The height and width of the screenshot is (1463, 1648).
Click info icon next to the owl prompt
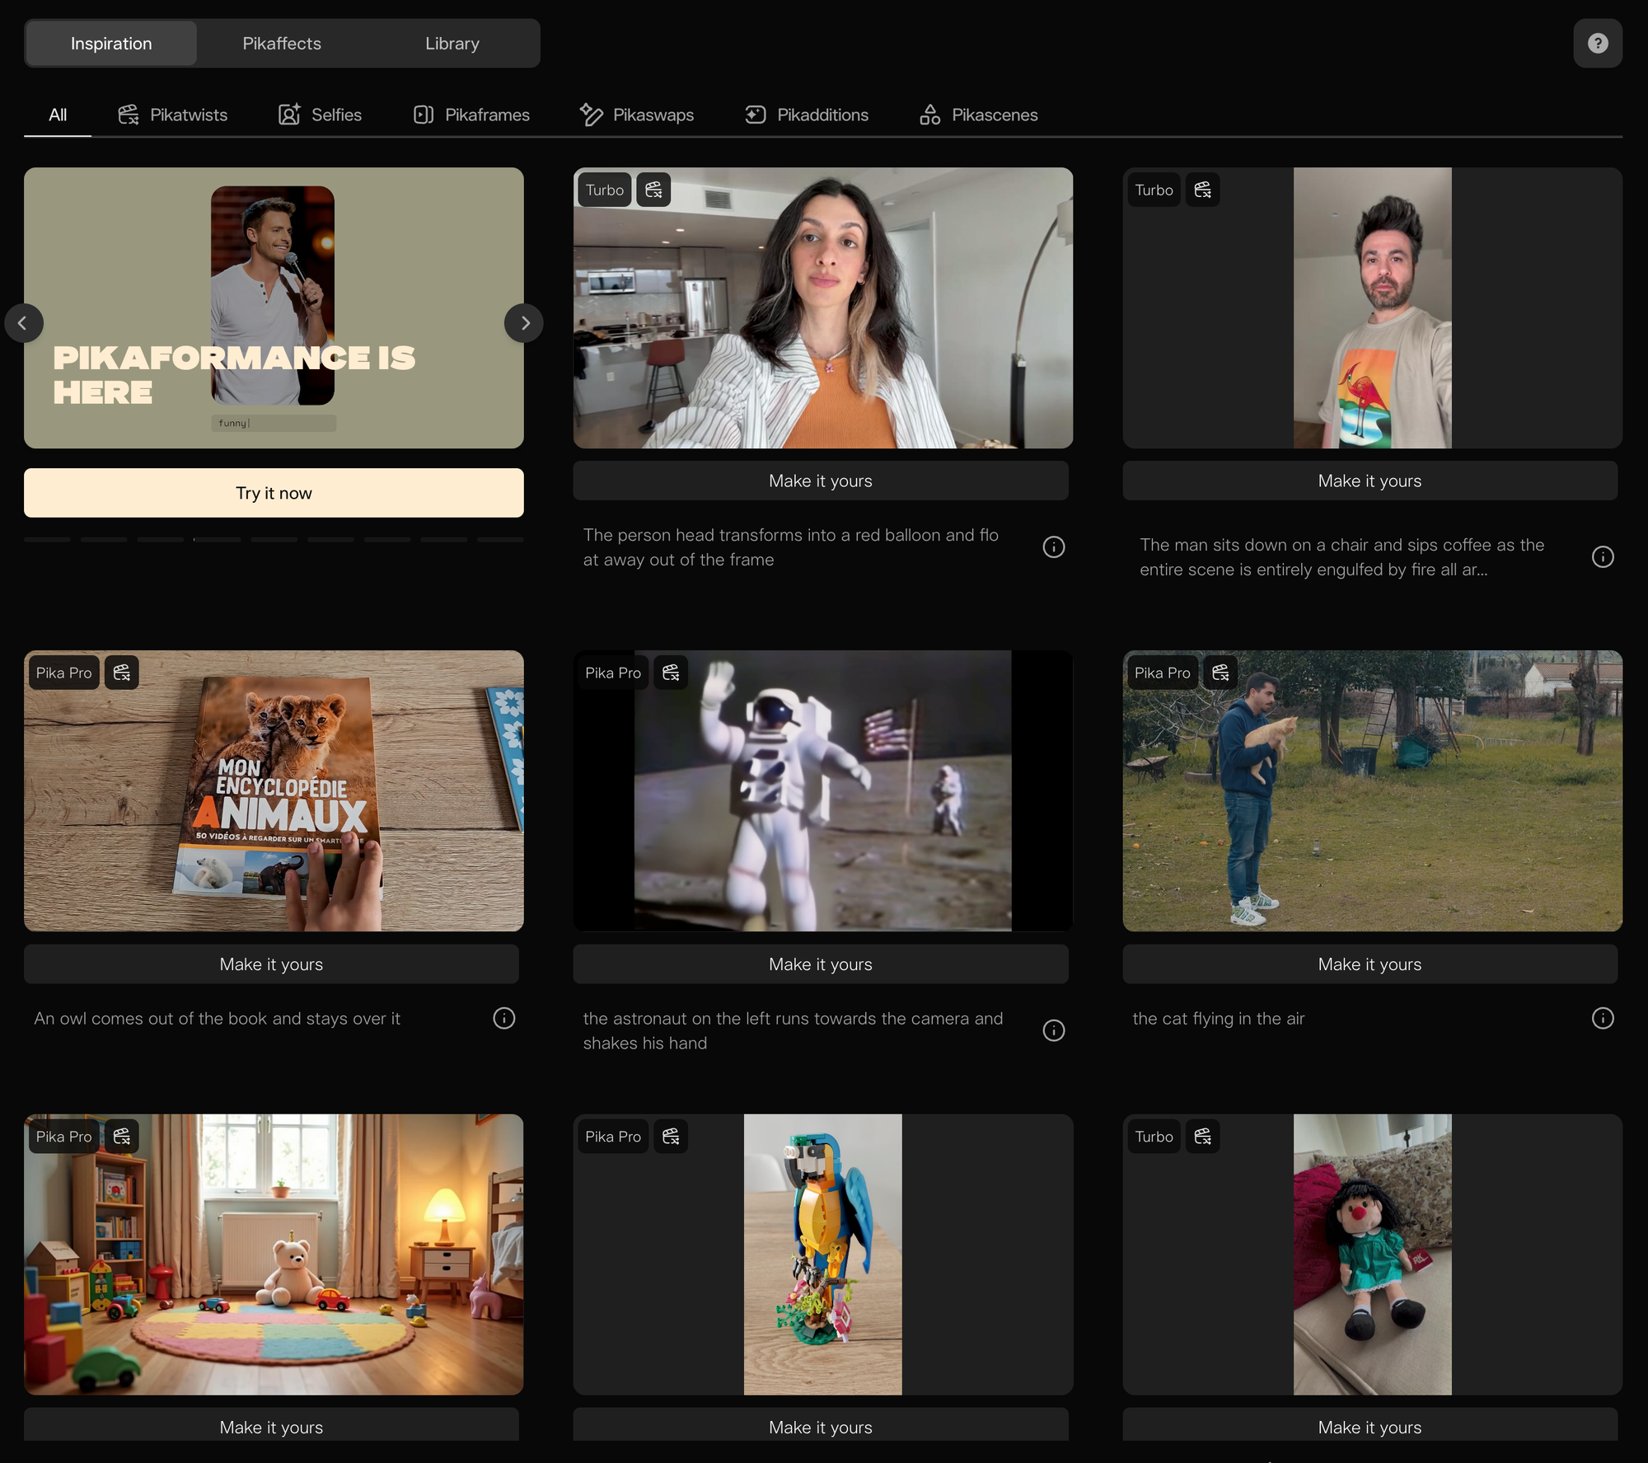tap(503, 1018)
